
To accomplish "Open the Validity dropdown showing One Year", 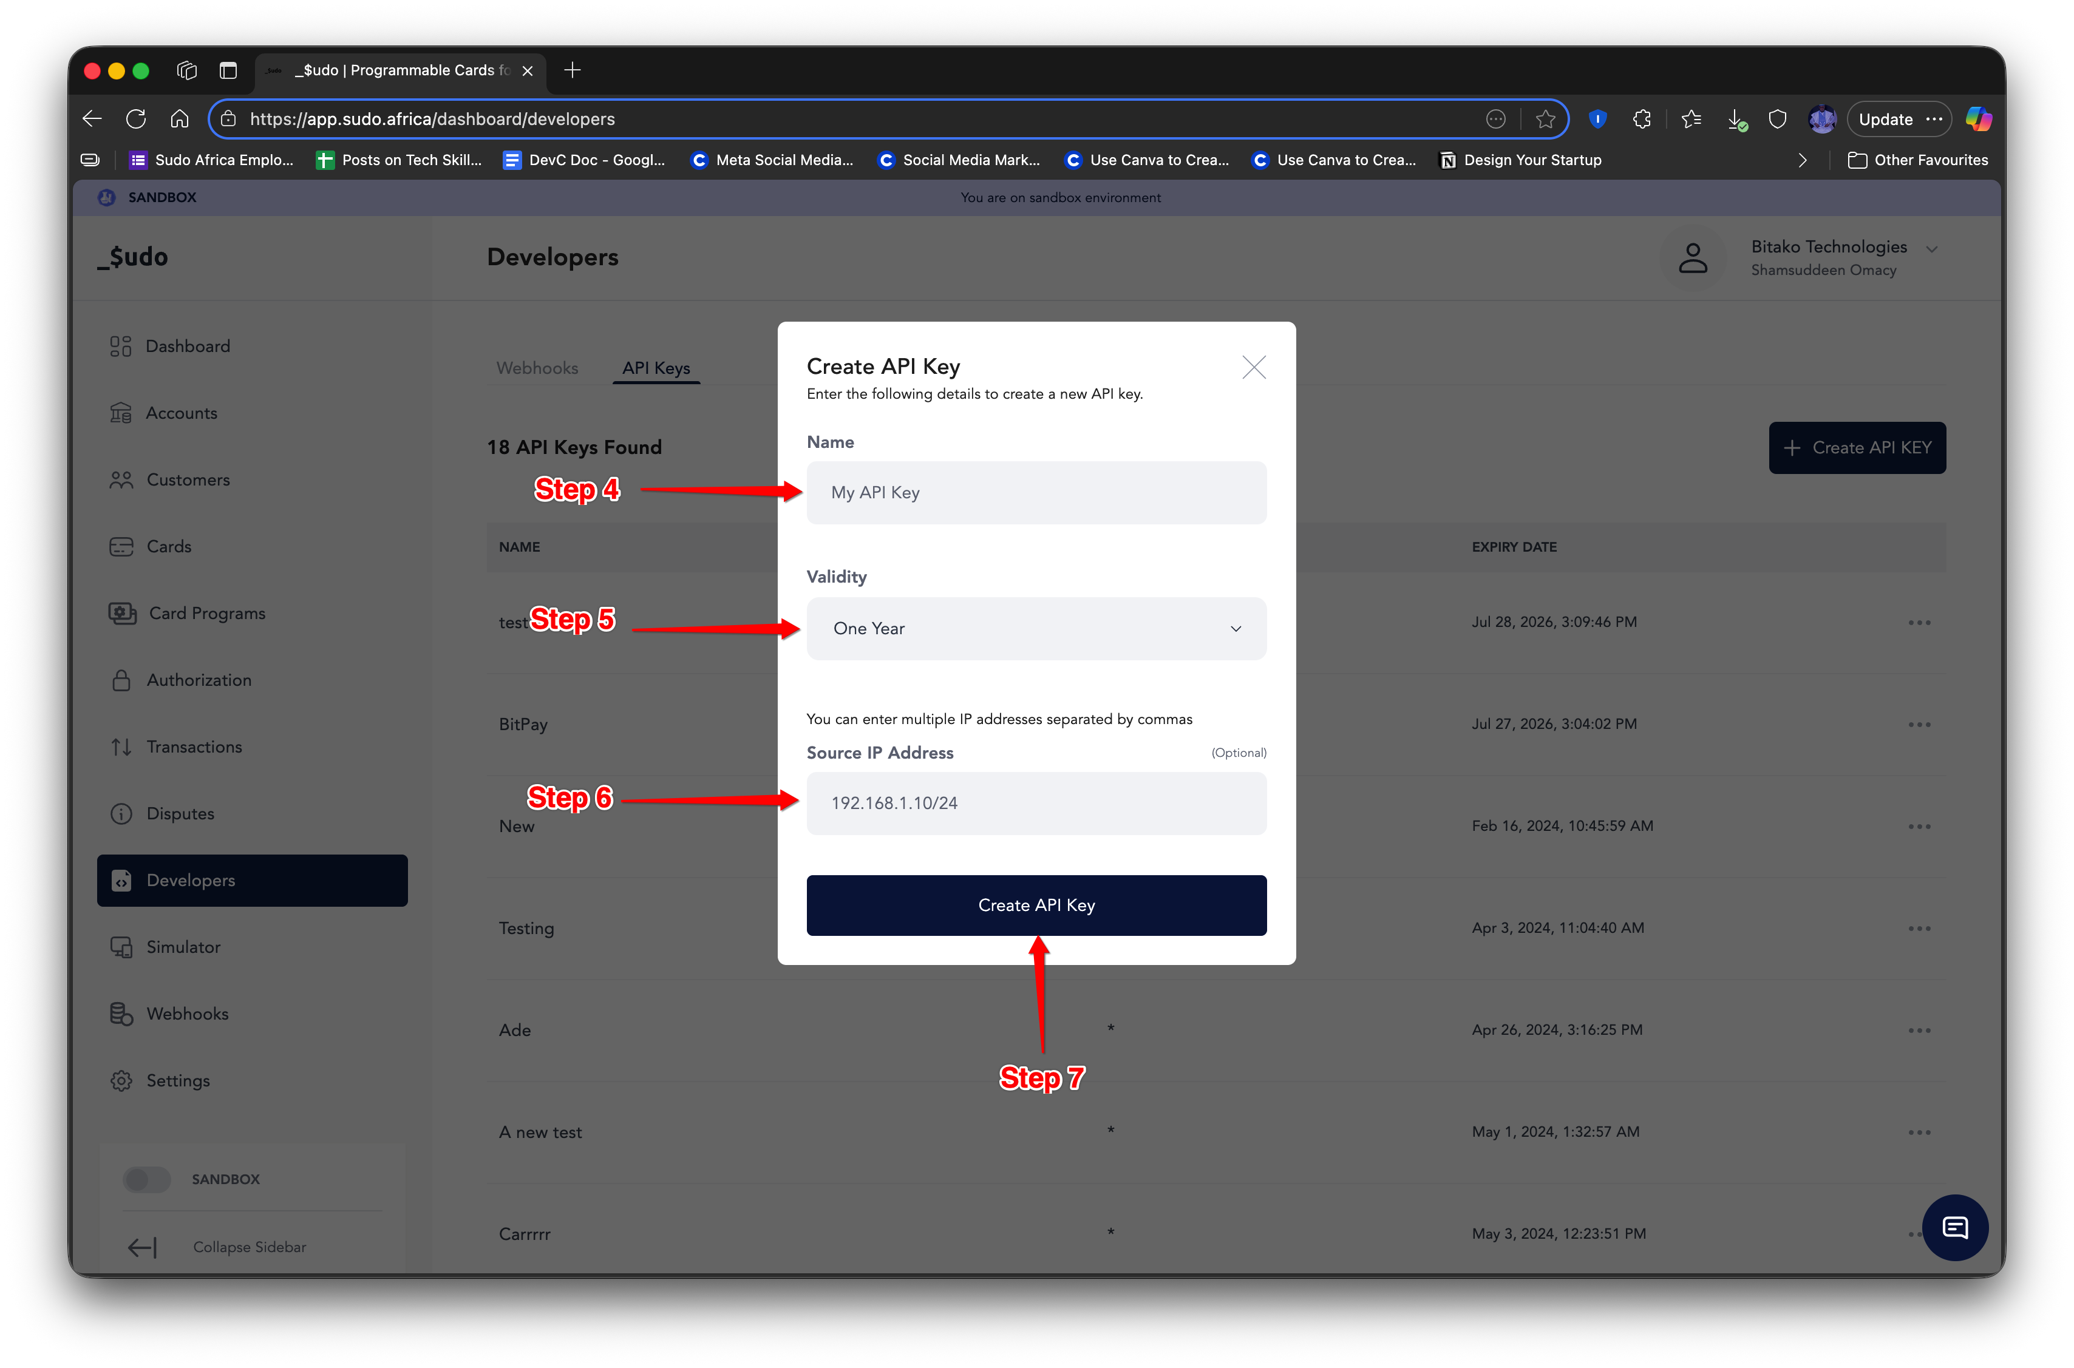I will click(x=1036, y=628).
